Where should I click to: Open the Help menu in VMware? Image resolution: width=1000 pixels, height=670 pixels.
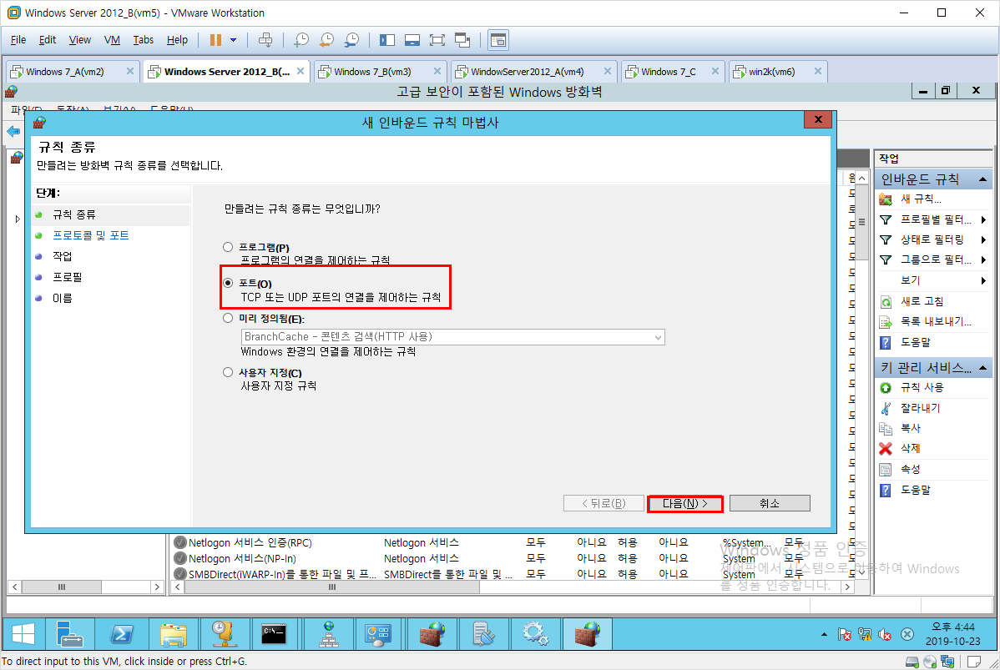click(x=177, y=40)
